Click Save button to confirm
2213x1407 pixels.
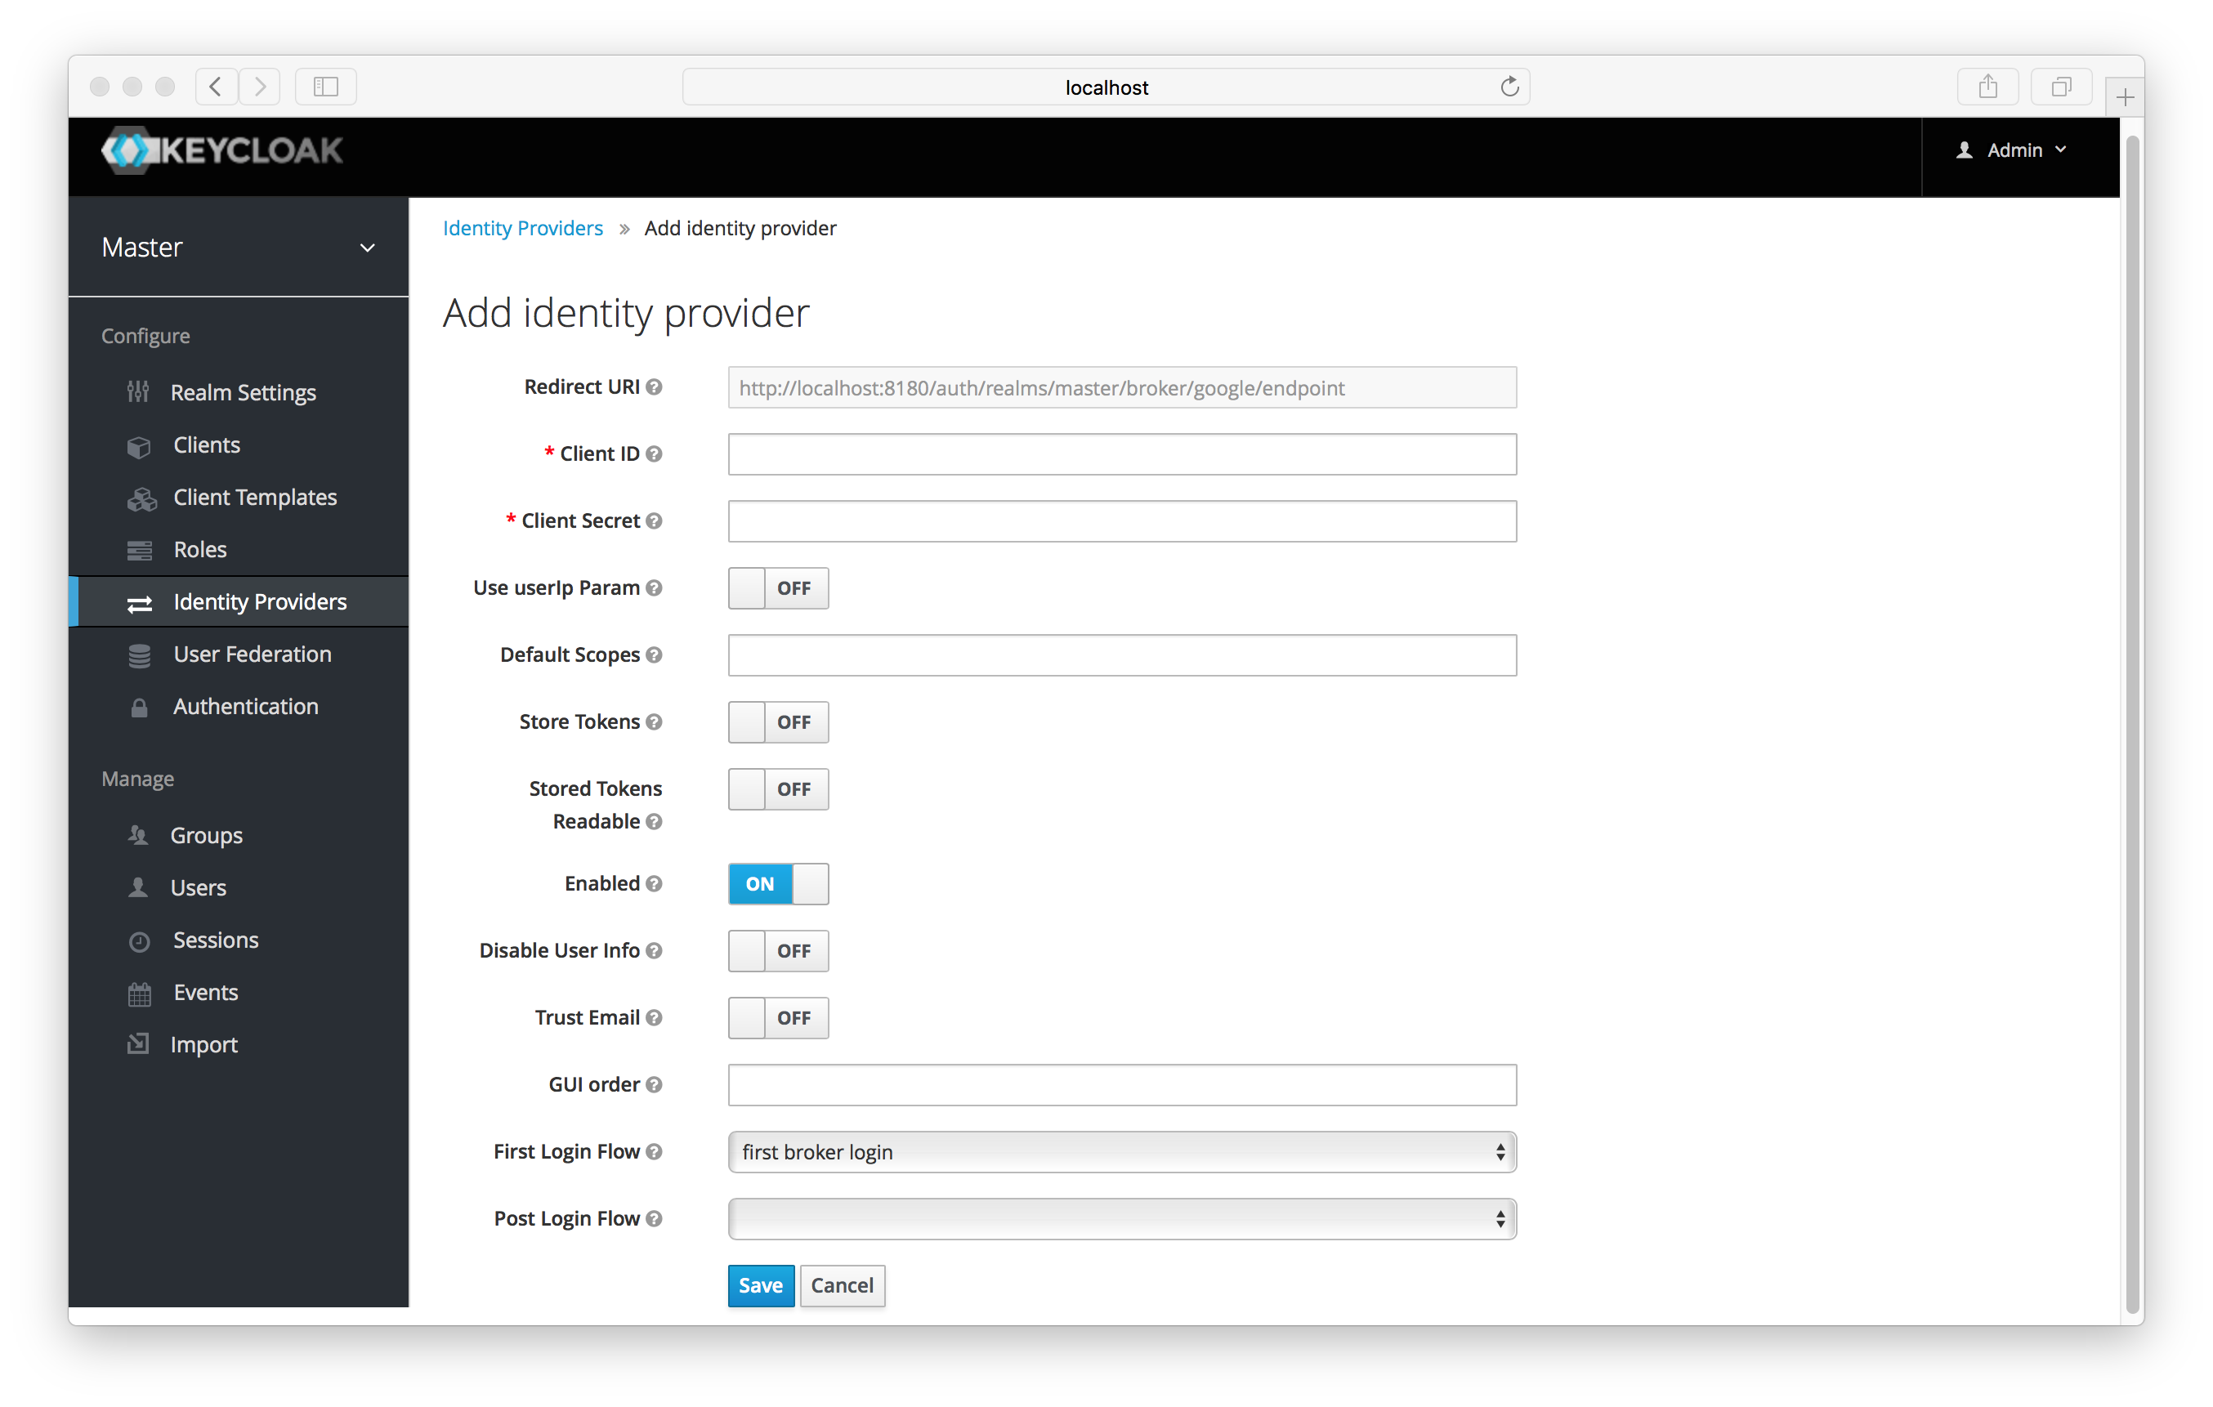[x=758, y=1284]
